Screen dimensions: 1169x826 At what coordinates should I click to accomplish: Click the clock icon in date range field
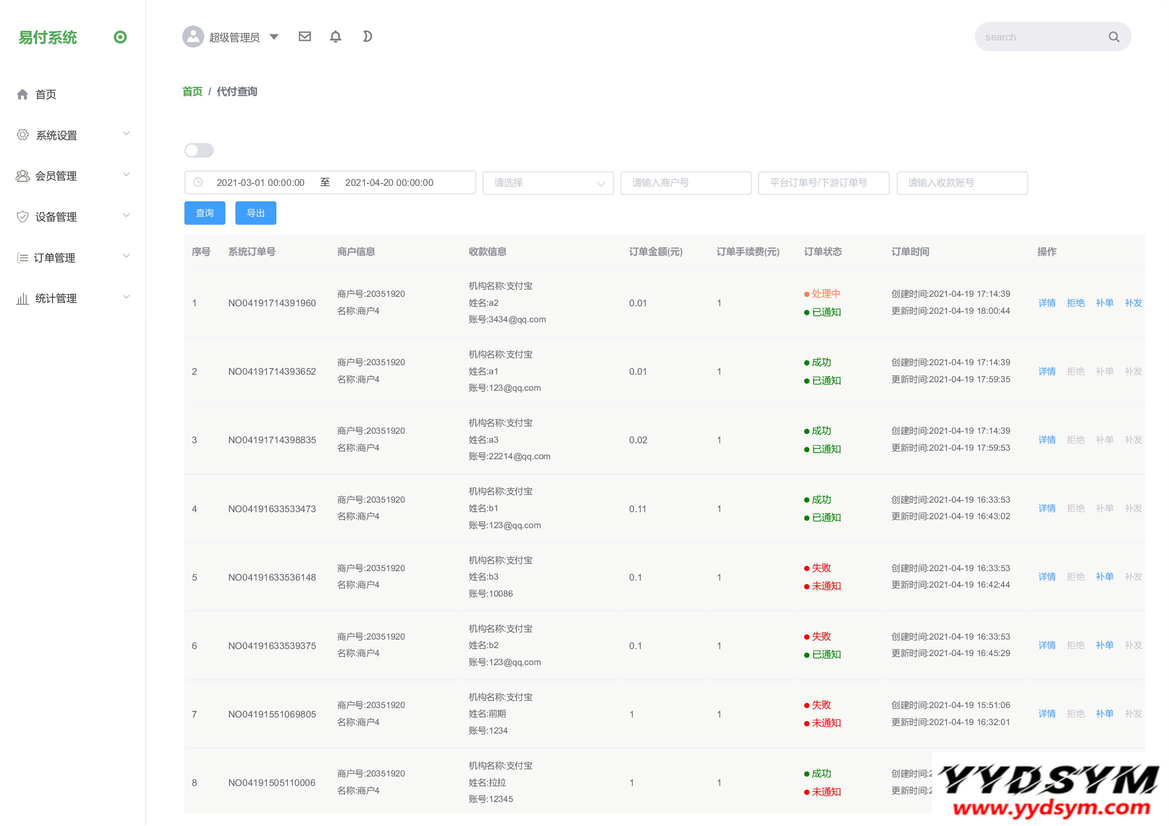tap(198, 182)
